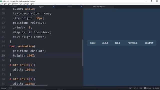Image resolution: width=160 pixels, height=90 pixels.
Task: Click the CONTACT link in the preview navbar
Action: point(149,43)
